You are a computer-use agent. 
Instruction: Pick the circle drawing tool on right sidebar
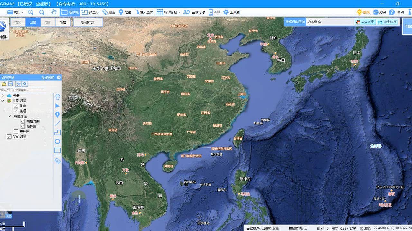[57, 141]
